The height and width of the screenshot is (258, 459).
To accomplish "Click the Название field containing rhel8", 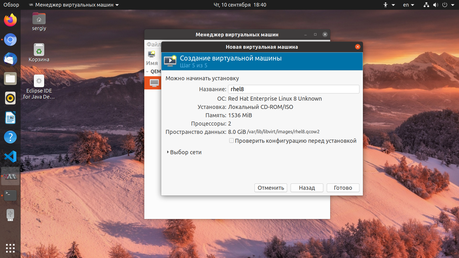I will point(294,89).
